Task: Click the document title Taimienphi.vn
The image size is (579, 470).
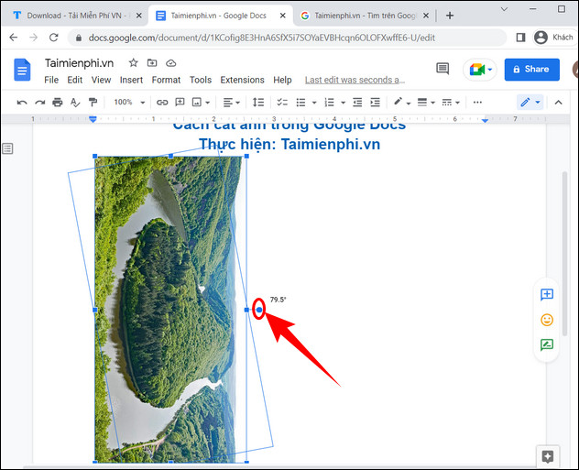Action: pyautogui.click(x=79, y=63)
